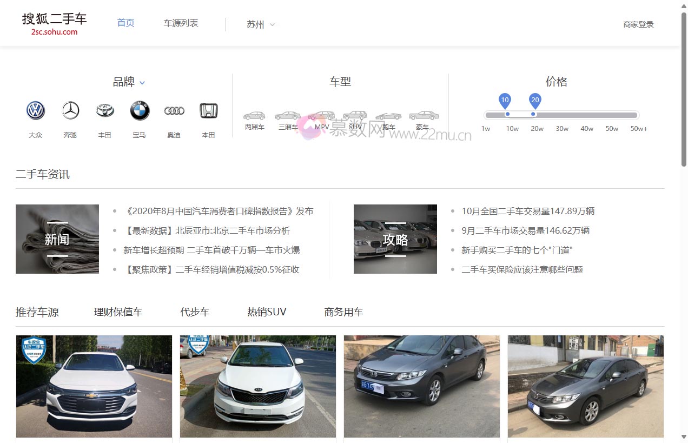The image size is (688, 443).
Task: Select the 本田 (Honda) brand icon
Action: click(208, 110)
